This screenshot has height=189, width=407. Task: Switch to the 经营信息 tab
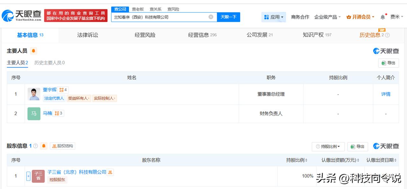(202, 35)
